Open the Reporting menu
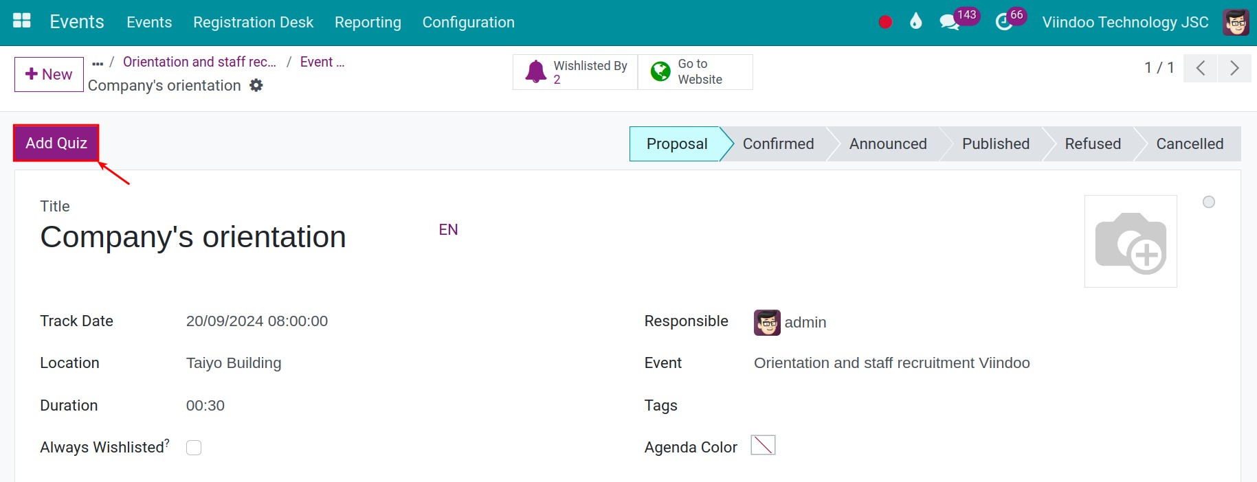Viewport: 1257px width, 482px height. tap(368, 22)
